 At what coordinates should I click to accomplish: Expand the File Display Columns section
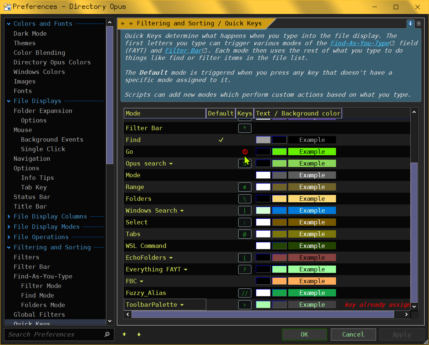click(x=9, y=216)
